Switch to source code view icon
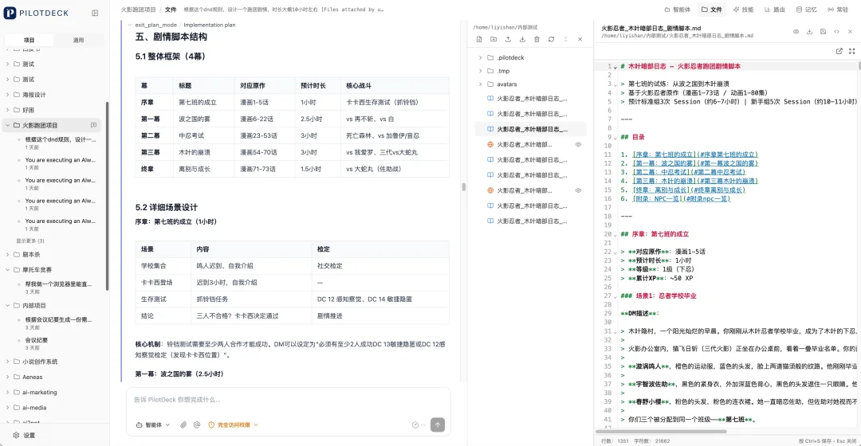 pyautogui.click(x=836, y=32)
